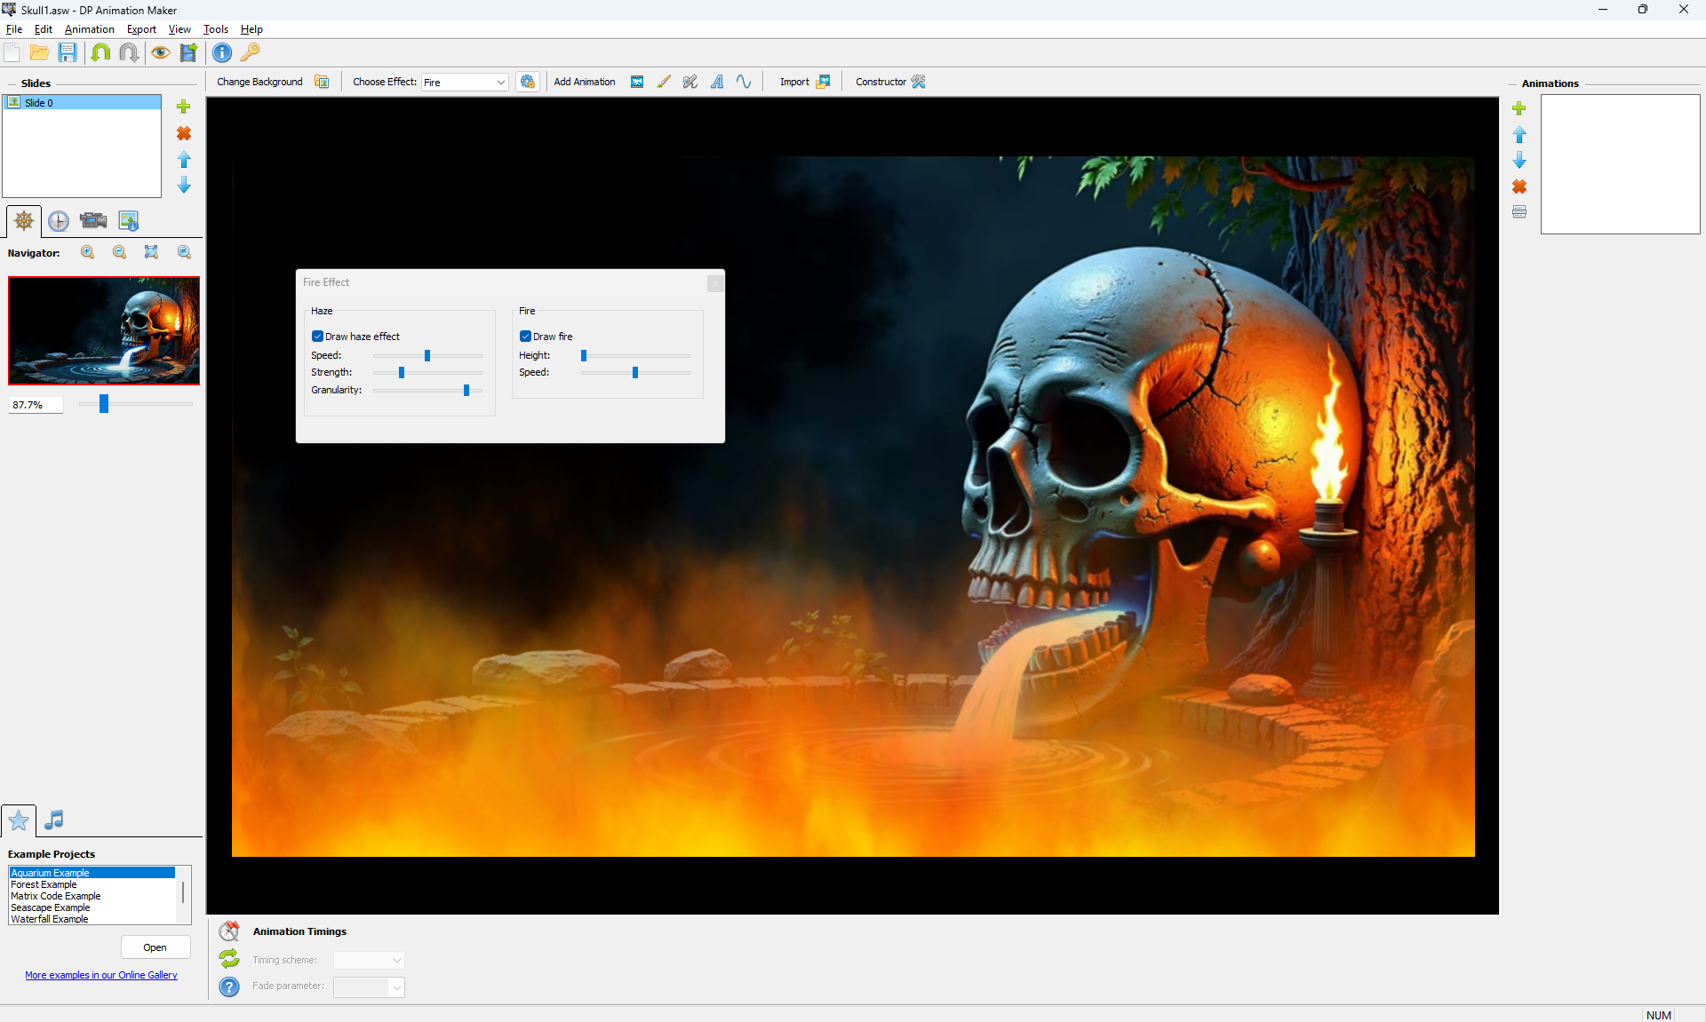Click the Open button
1706x1022 pixels.
pos(155,947)
